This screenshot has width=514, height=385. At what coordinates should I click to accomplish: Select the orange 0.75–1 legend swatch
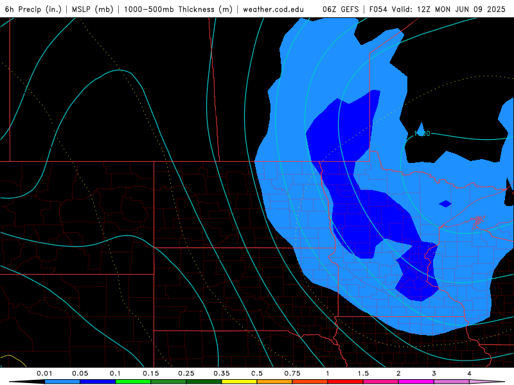pyautogui.click(x=310, y=382)
